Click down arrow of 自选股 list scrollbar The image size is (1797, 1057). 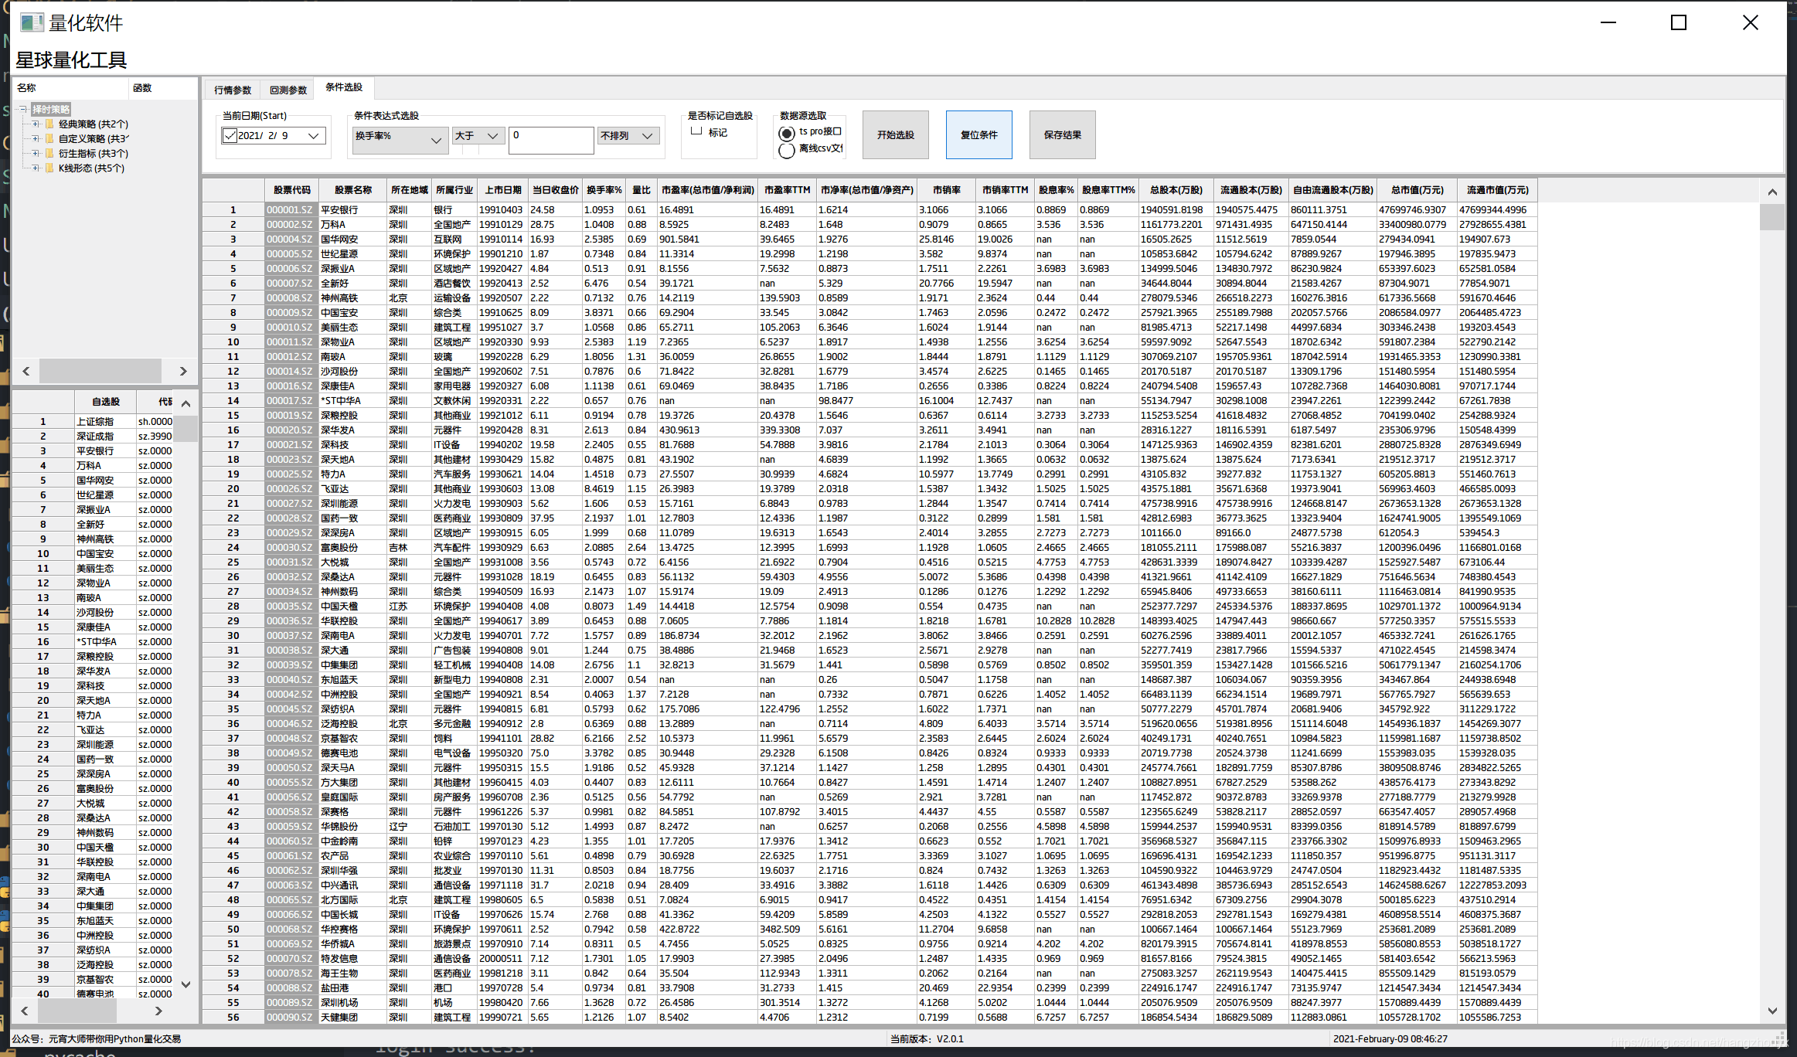tap(185, 984)
